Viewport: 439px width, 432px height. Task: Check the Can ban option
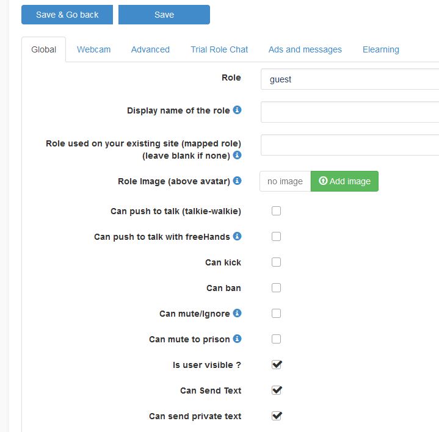(277, 288)
